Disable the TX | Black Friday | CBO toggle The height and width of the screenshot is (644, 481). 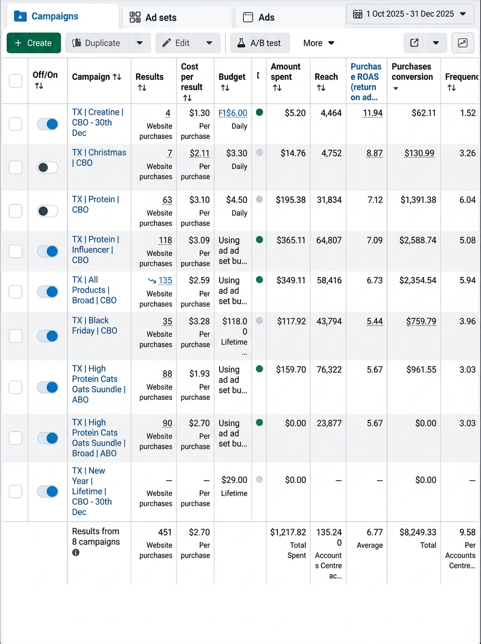tap(48, 336)
